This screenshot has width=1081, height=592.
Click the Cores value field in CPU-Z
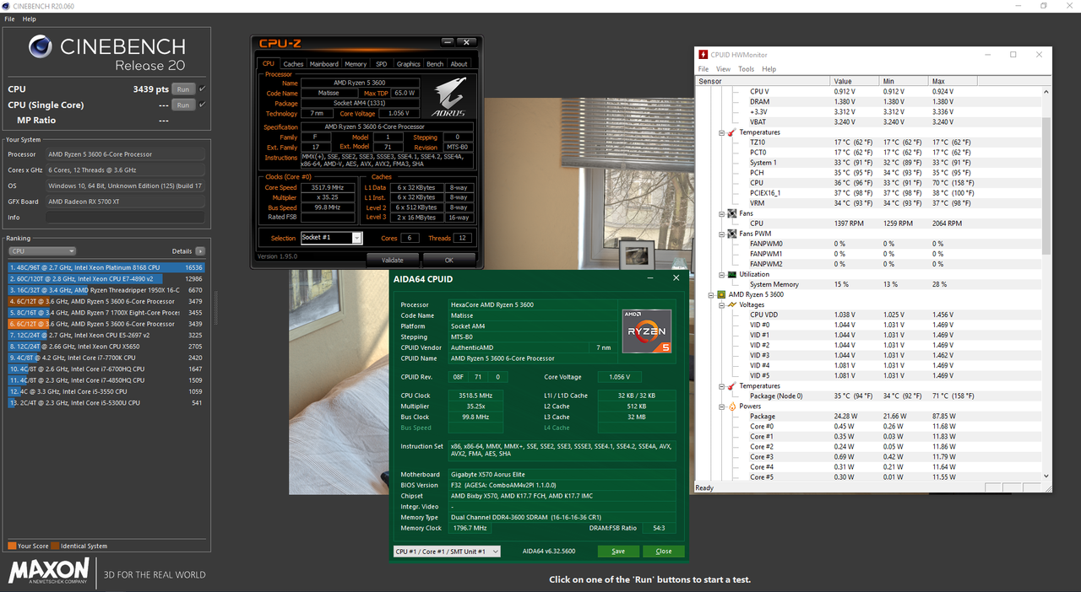tap(410, 238)
